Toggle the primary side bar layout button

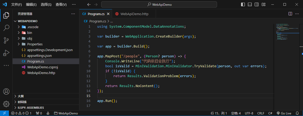pos(243,4)
